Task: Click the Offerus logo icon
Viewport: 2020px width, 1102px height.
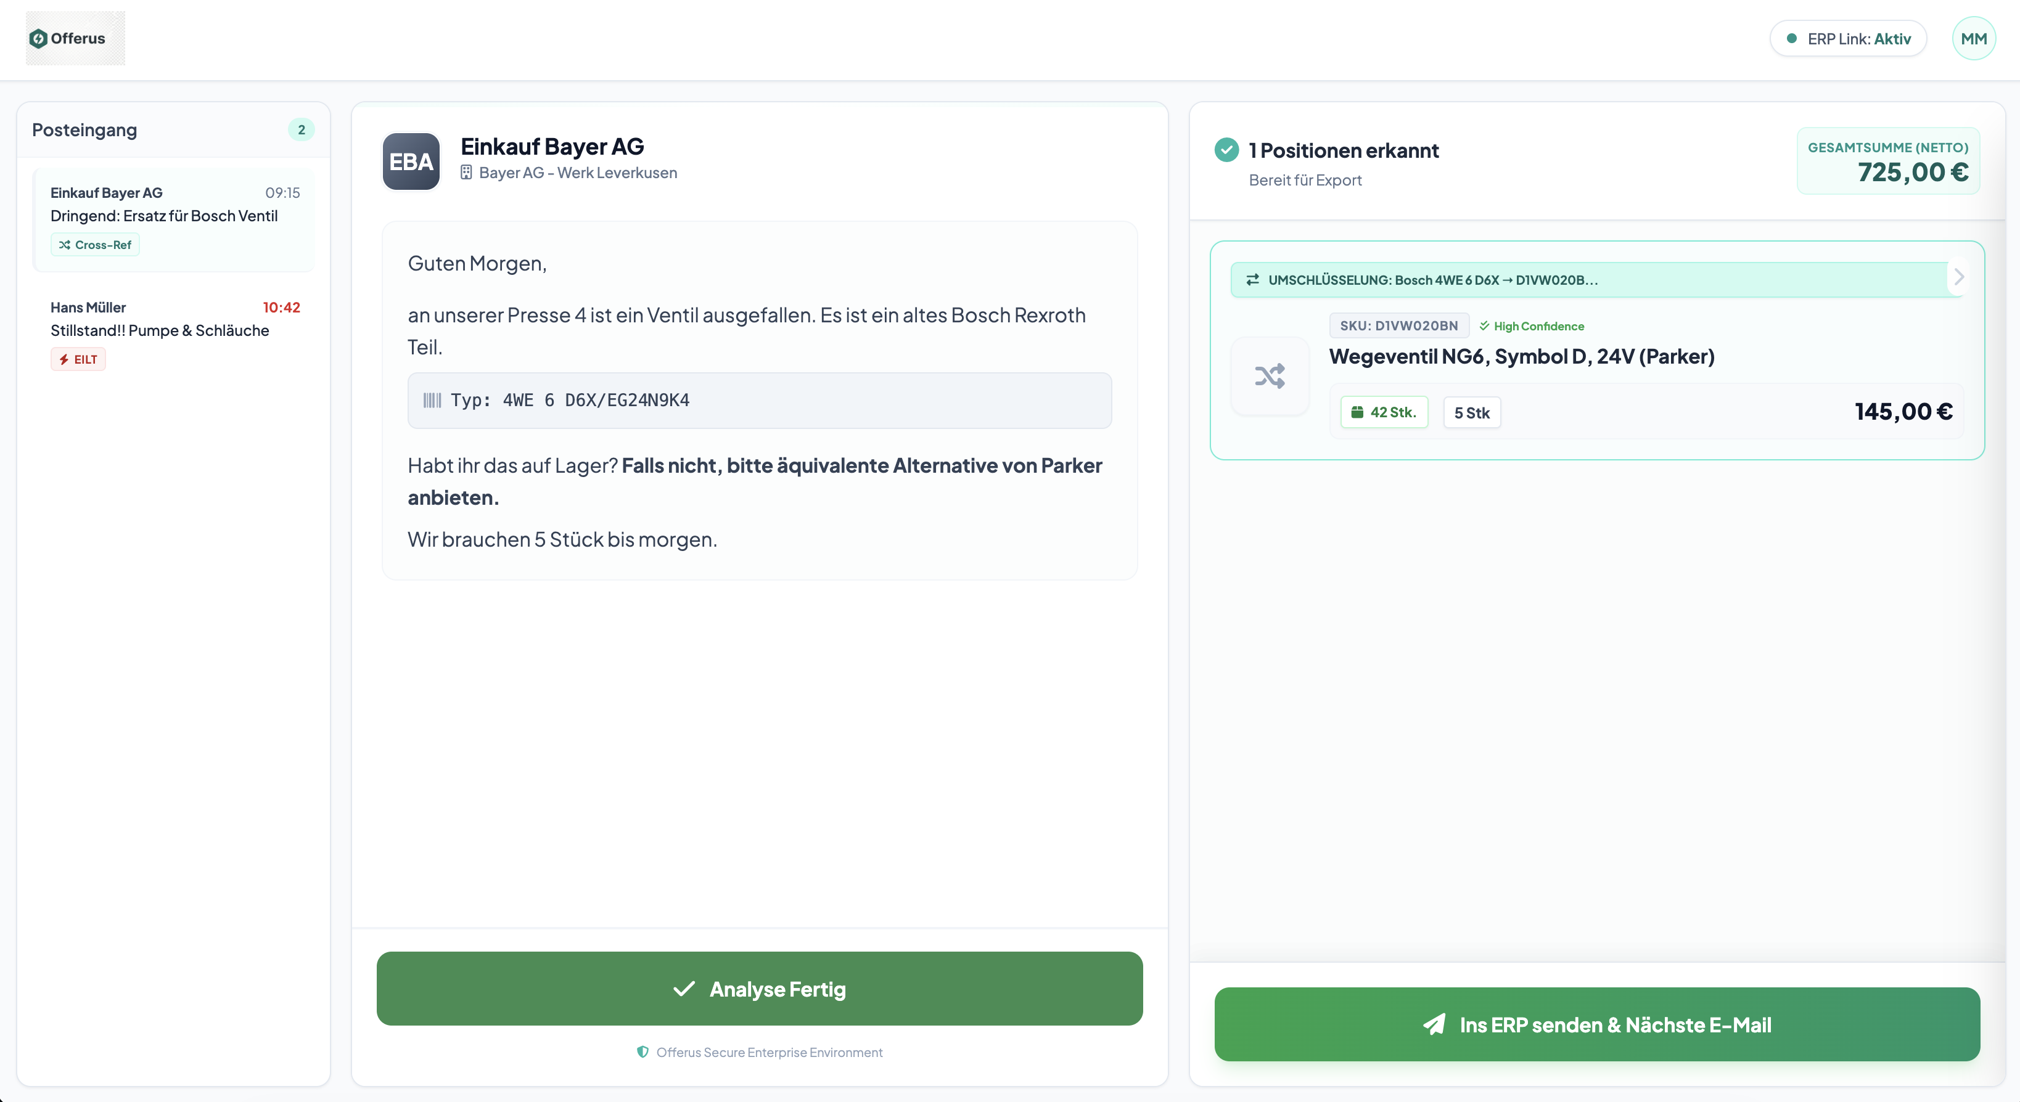Action: [38, 38]
